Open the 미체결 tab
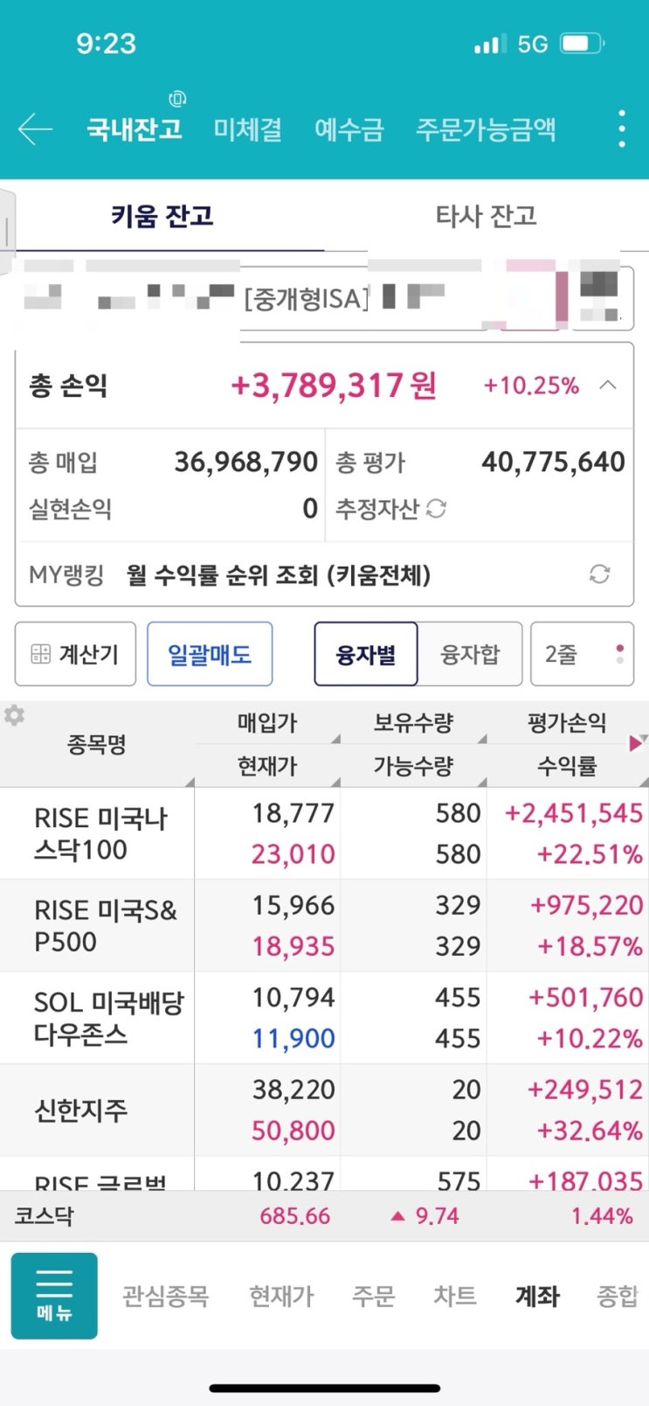The width and height of the screenshot is (649, 1406). tap(248, 129)
